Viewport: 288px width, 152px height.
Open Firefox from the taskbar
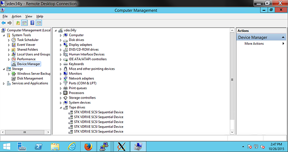(88, 146)
